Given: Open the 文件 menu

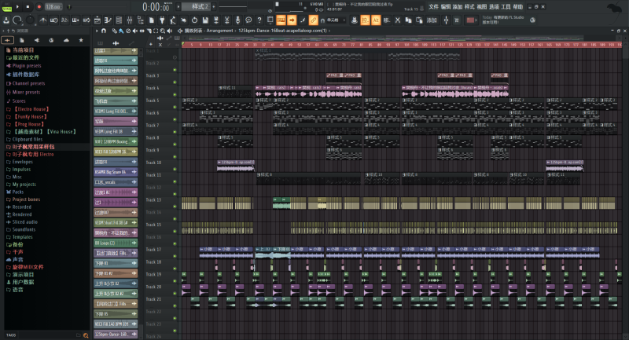Looking at the screenshot, I should (x=434, y=7).
